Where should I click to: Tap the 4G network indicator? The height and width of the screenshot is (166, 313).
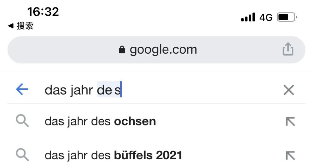pos(266,18)
